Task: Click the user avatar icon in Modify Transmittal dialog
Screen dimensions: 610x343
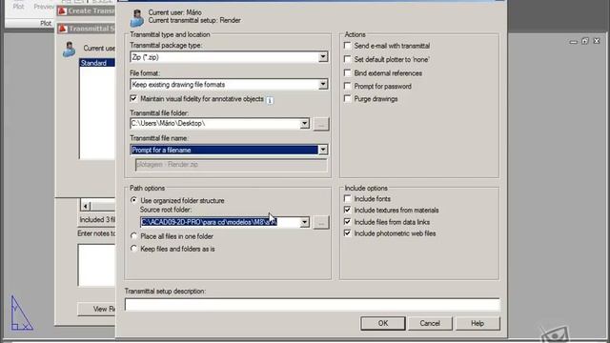Action: [137, 17]
